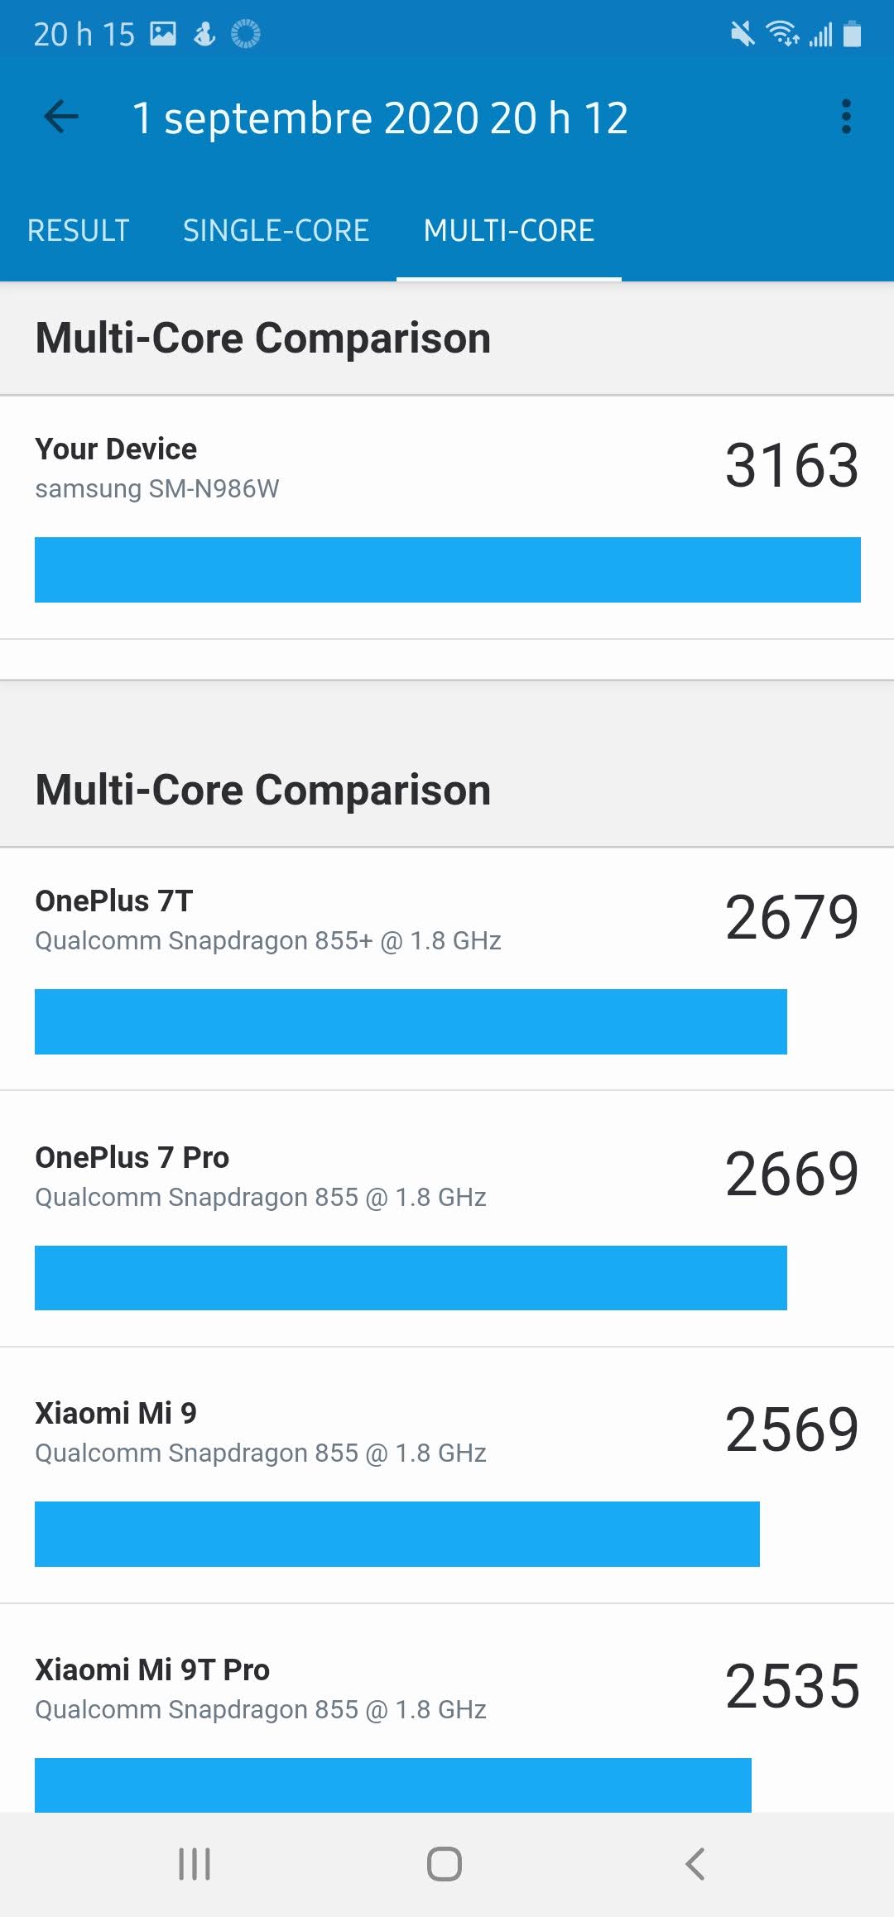Tap the 3163 multi-core score
This screenshot has width=894, height=1917.
coord(791,466)
